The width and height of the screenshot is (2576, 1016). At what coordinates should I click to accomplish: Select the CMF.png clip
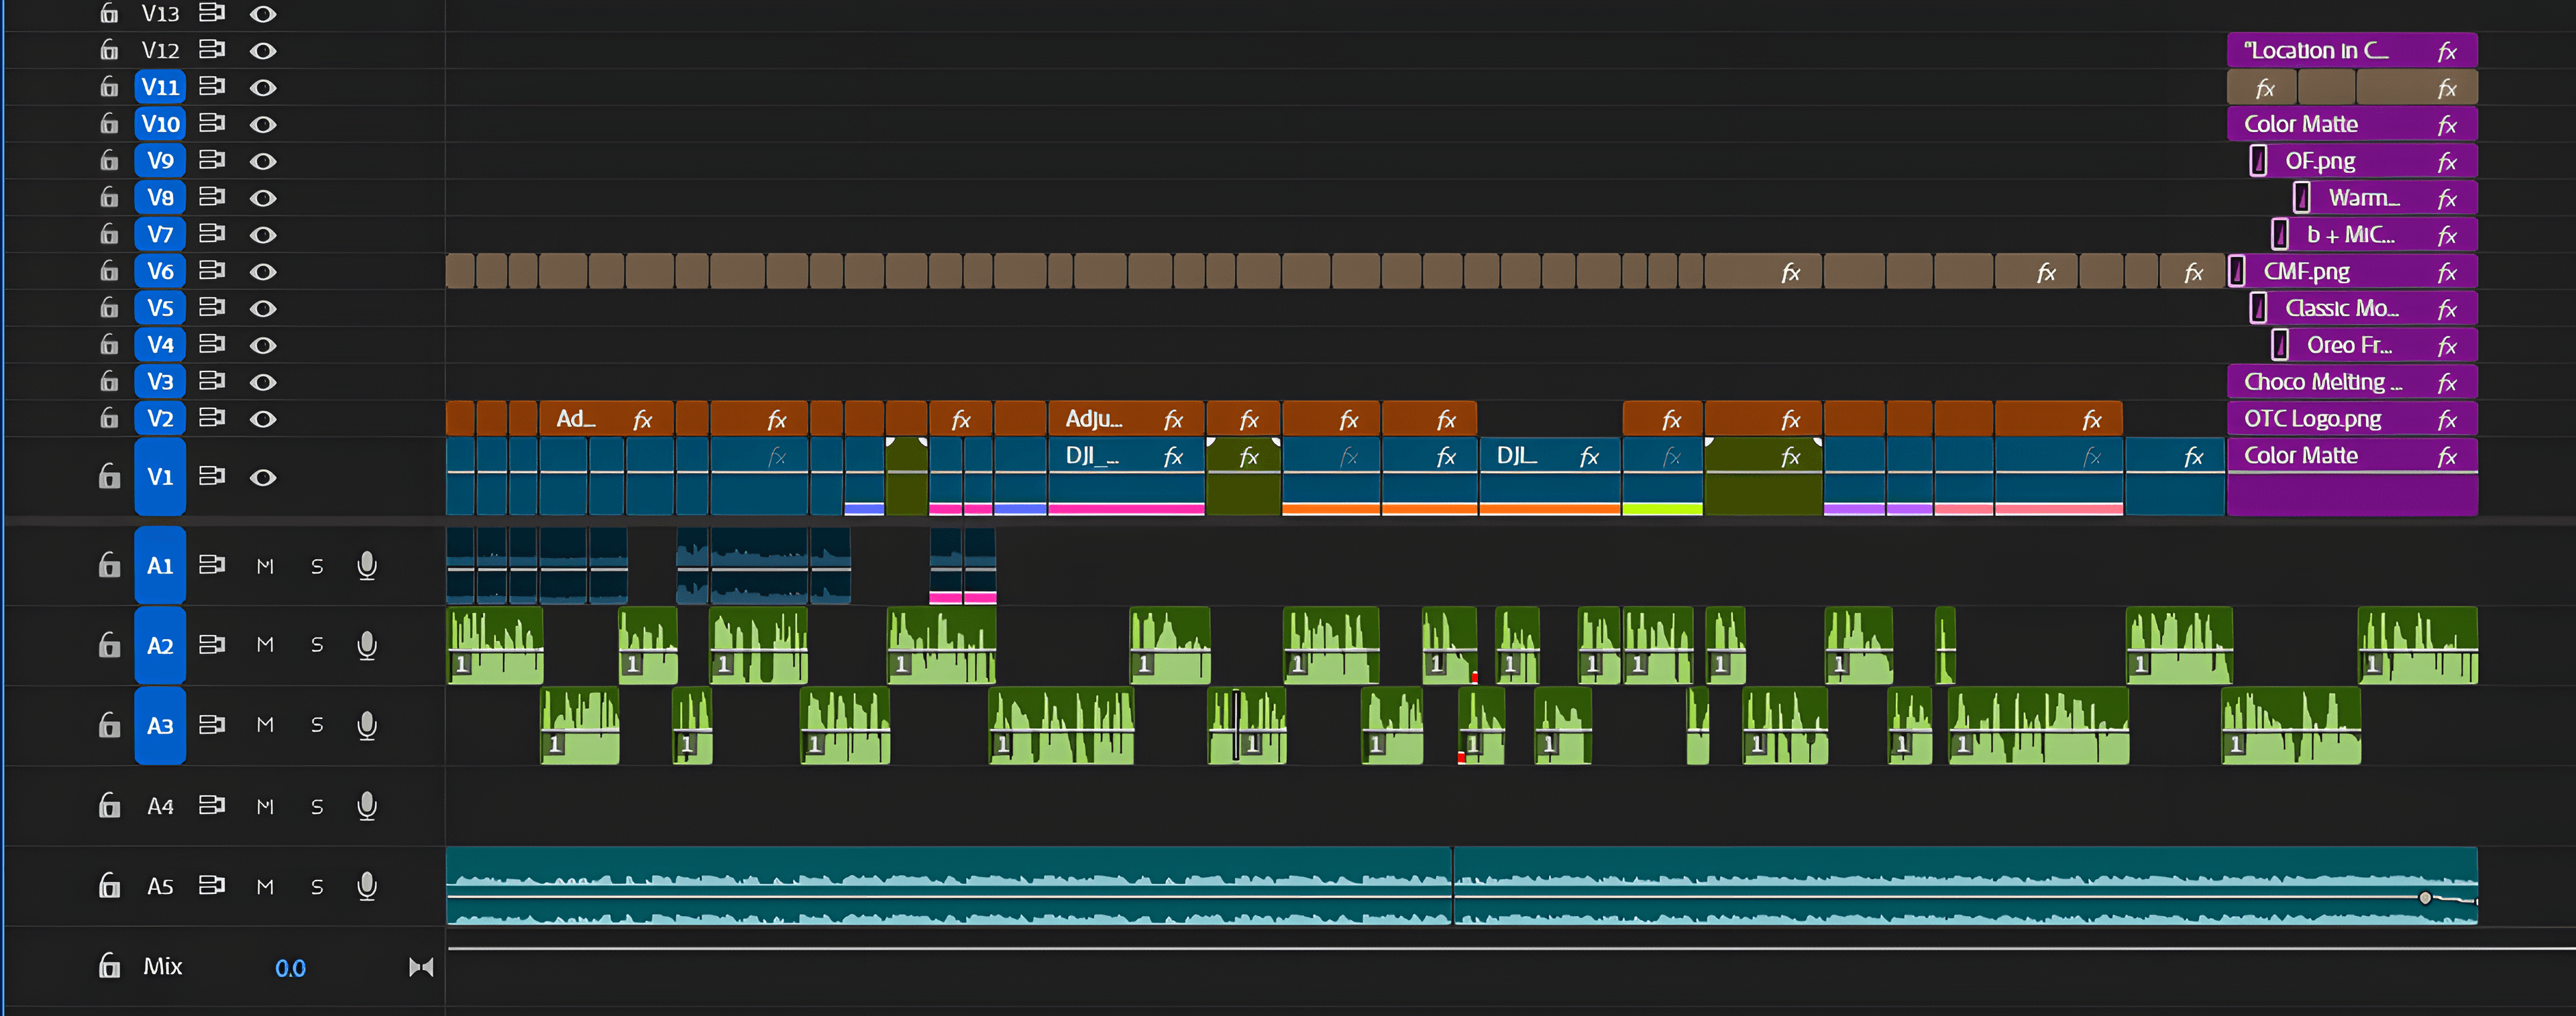click(x=2352, y=272)
